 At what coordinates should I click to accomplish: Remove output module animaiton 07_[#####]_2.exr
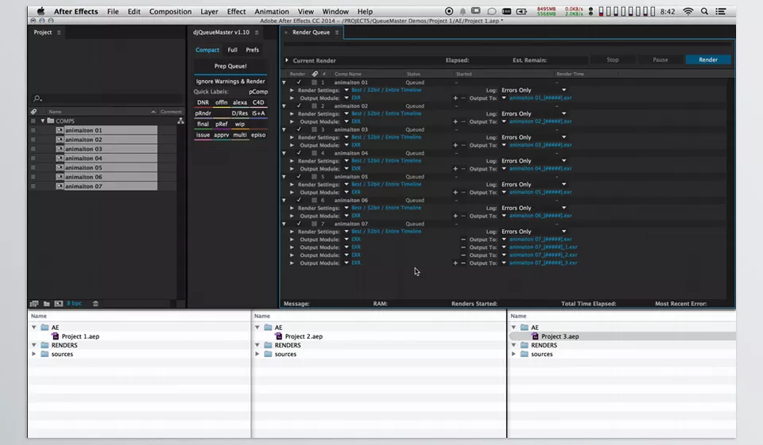pos(463,255)
